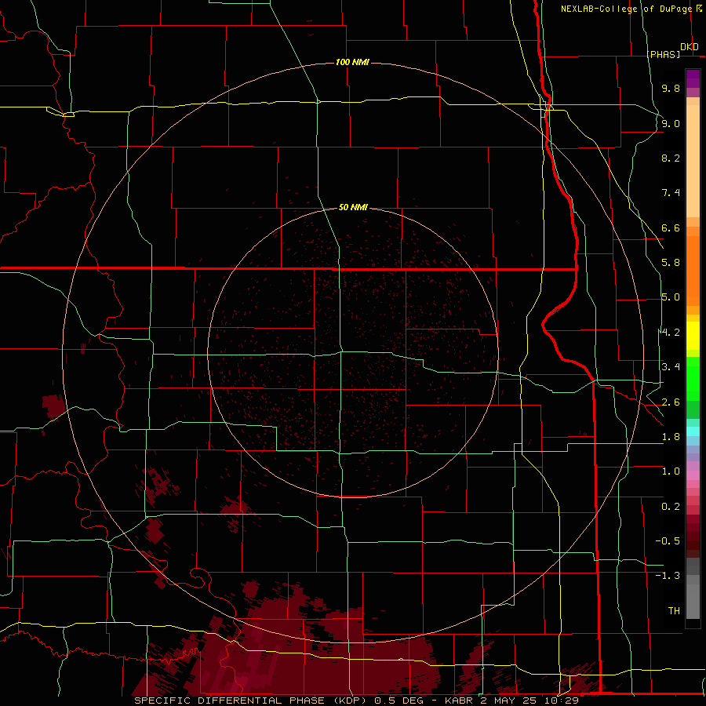Click the orange segment of the color bar
This screenshot has width=706, height=706.
coord(693,271)
